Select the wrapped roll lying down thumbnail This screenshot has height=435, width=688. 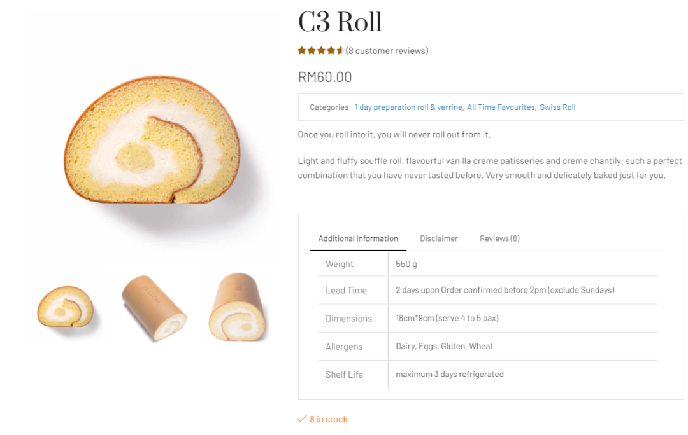point(154,306)
